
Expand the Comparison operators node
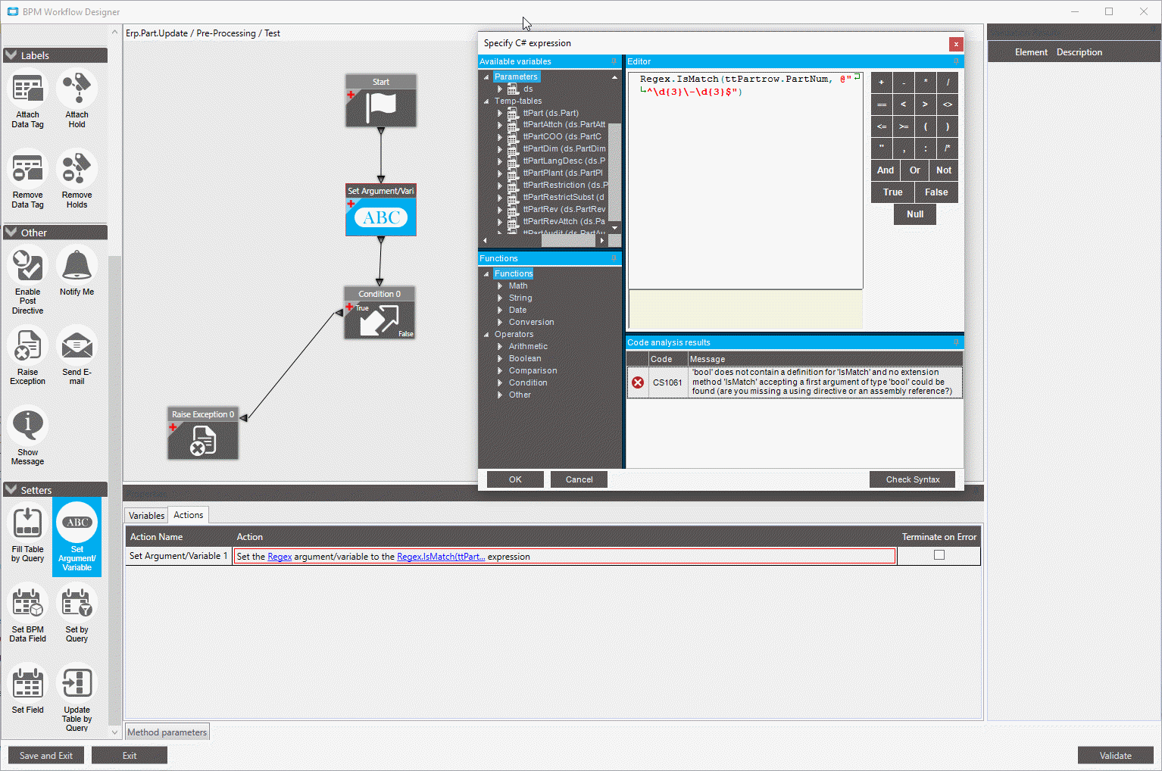(500, 370)
